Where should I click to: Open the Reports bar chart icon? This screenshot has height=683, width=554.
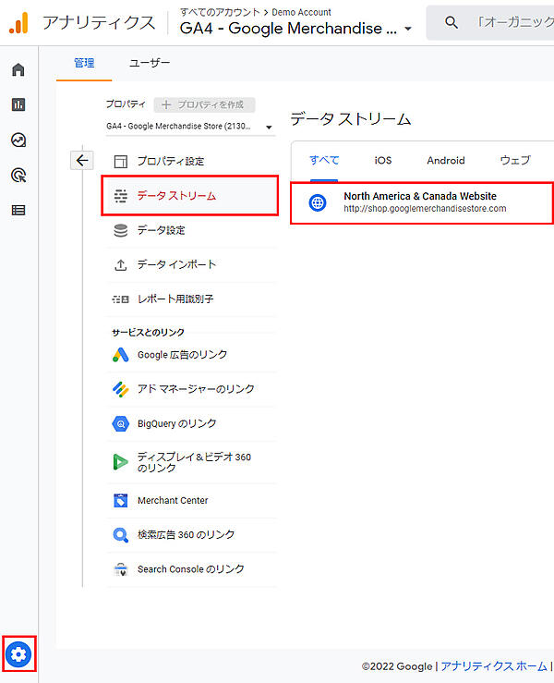click(18, 104)
